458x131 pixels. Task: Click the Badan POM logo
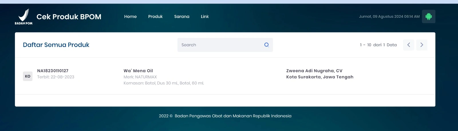point(23,17)
